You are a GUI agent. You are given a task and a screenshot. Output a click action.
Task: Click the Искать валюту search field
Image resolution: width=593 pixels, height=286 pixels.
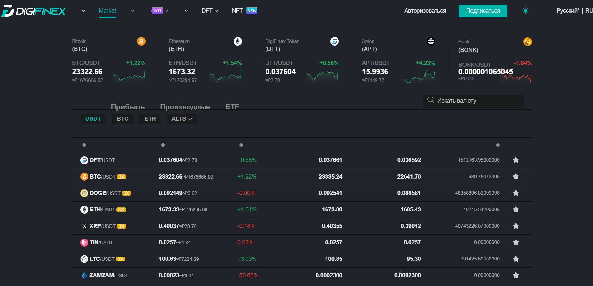(x=473, y=101)
